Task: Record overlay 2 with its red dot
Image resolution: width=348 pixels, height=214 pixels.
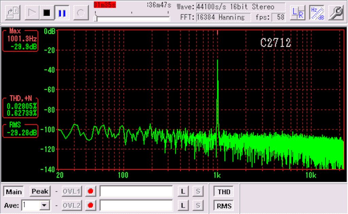Action: point(90,206)
